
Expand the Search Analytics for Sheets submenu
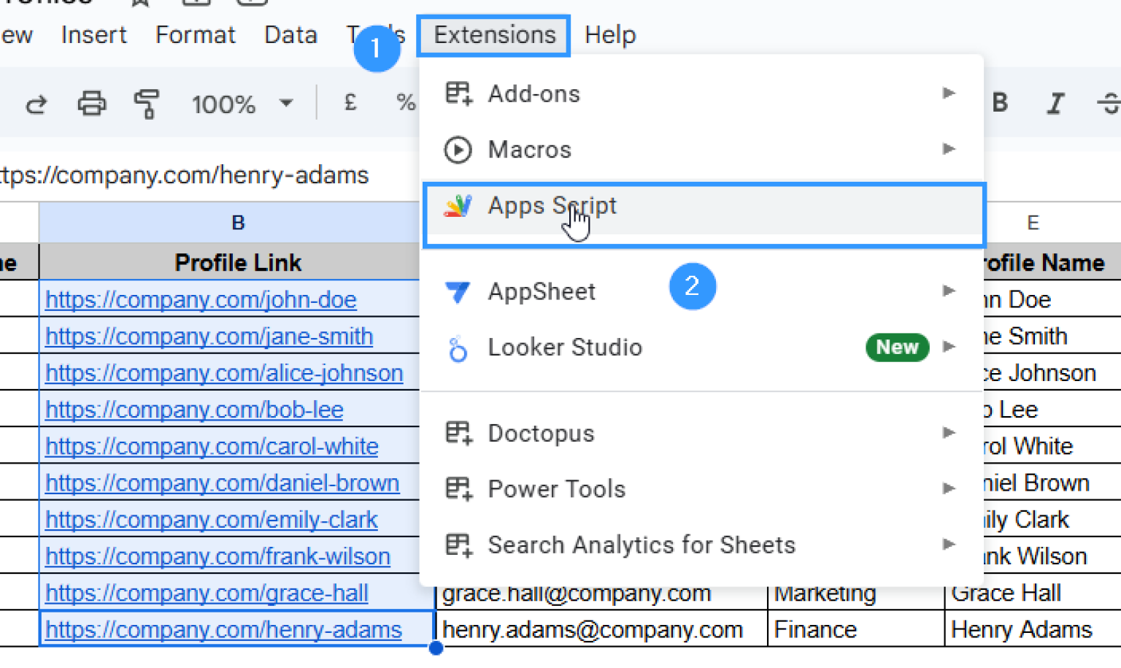click(641, 544)
